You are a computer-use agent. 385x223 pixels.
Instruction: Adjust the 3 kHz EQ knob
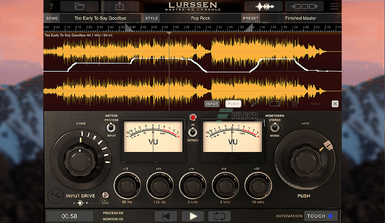pos(192,185)
